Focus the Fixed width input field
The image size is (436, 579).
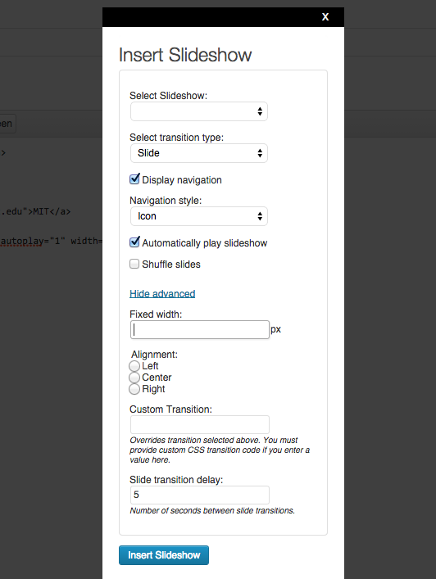click(199, 329)
